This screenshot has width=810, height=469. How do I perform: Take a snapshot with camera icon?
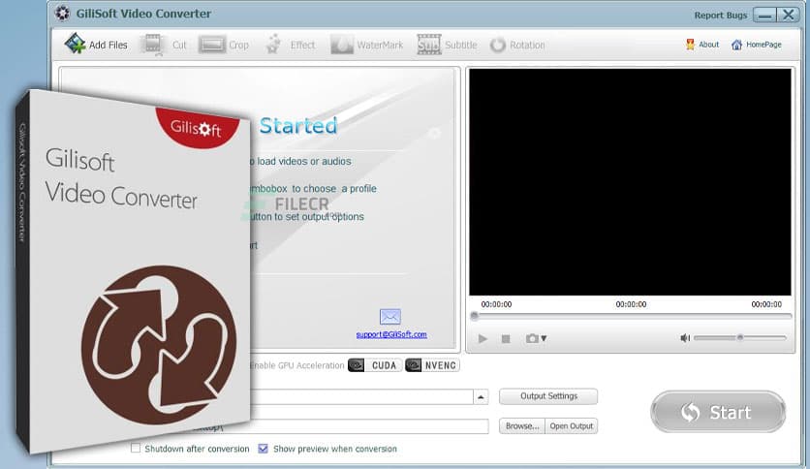tap(532, 338)
